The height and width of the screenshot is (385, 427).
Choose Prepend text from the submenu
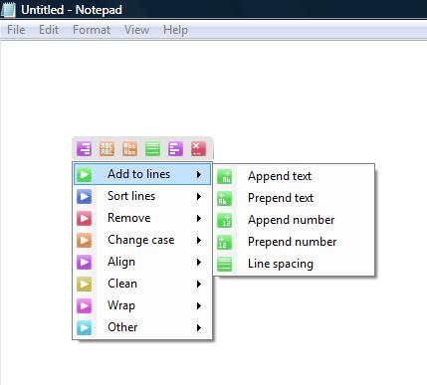[294, 198]
